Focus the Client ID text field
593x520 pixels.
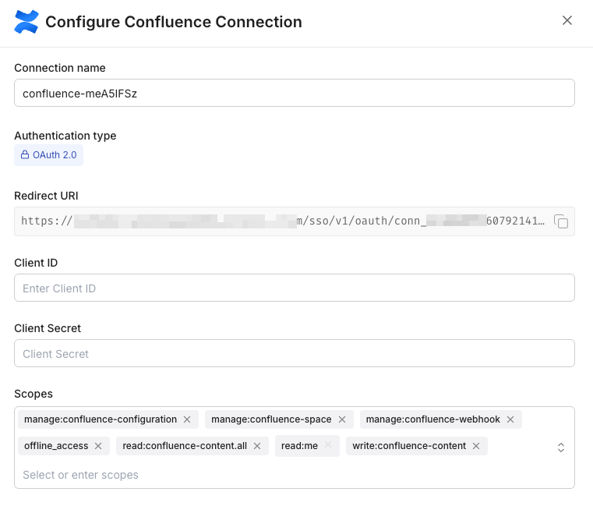pos(294,288)
